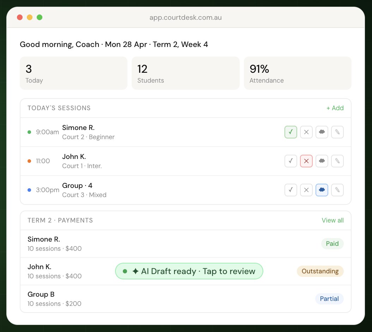Mark Simone R. session as rained out
The image size is (372, 332).
[x=322, y=132]
